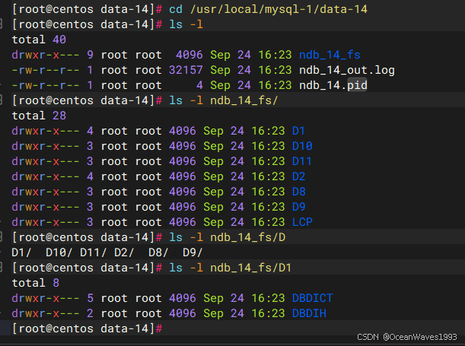Click the D9/ tab-completion suggestion

(x=193, y=252)
